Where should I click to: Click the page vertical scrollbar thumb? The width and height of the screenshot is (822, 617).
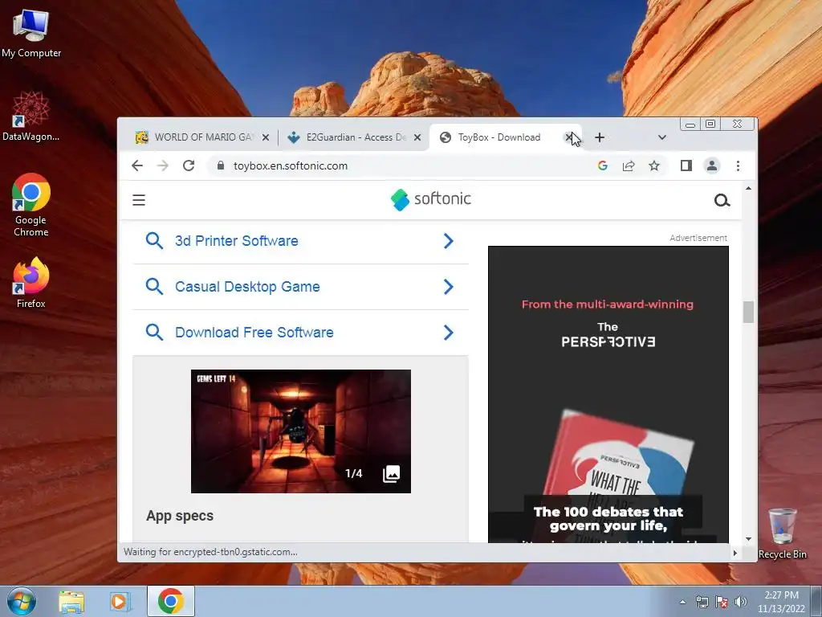point(748,313)
